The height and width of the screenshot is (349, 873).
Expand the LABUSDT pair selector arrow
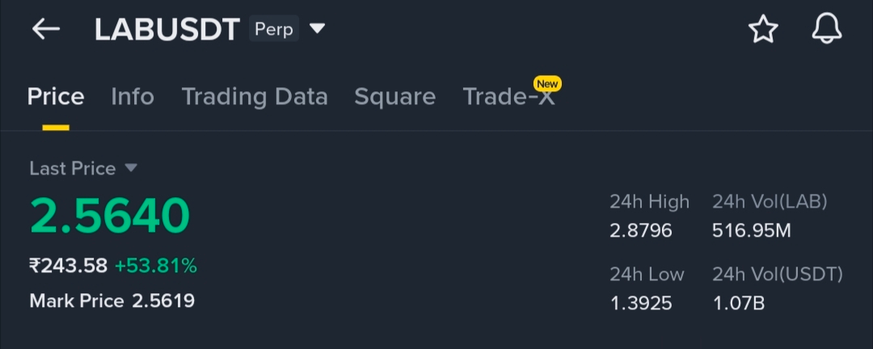[x=317, y=28]
